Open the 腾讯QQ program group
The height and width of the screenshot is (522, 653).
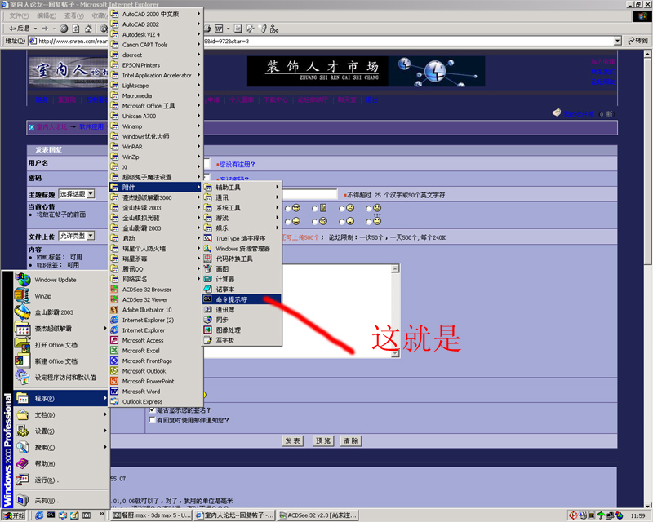coord(156,269)
